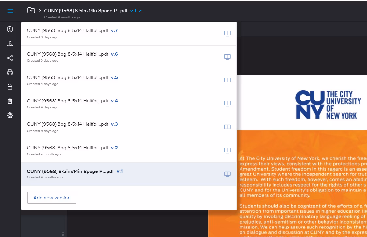Viewport: 367px width, 237px height.
Task: Click the print icon in sidebar
Action: (x=10, y=72)
